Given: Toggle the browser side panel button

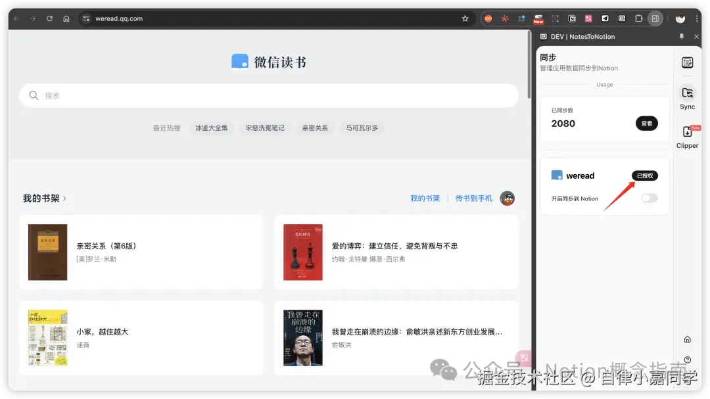Looking at the screenshot, I should pos(655,18).
